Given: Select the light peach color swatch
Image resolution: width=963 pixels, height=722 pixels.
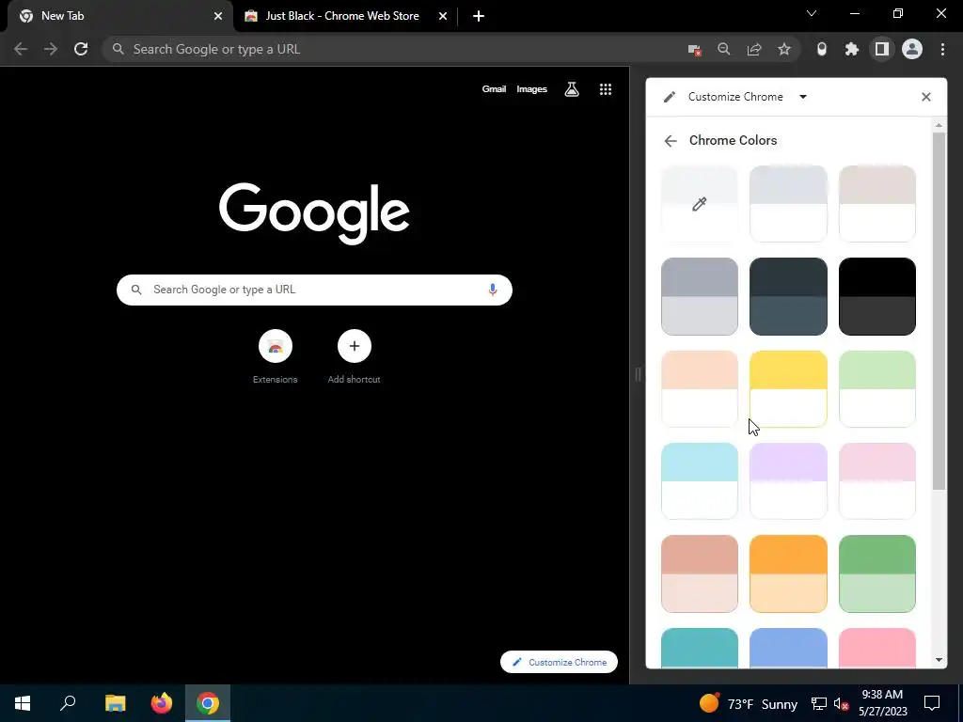Looking at the screenshot, I should [x=700, y=388].
